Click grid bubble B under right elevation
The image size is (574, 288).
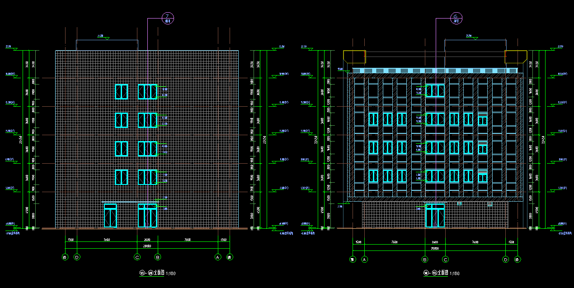pyautogui.click(x=425, y=260)
